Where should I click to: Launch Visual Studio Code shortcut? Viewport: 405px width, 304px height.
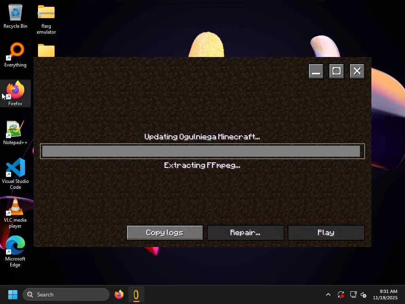tap(15, 174)
